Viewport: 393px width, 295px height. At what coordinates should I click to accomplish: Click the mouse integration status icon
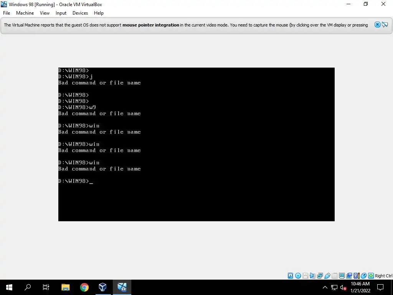click(363, 276)
